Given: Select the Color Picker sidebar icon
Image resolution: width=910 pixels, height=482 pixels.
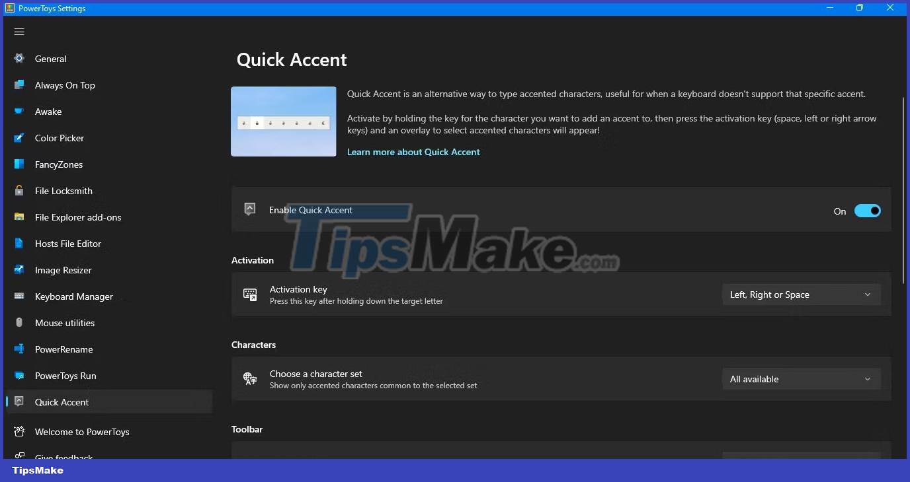Looking at the screenshot, I should click(20, 138).
